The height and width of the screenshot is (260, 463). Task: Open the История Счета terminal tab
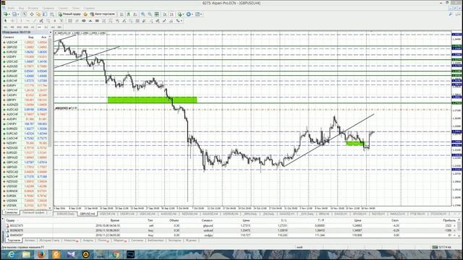(49, 240)
